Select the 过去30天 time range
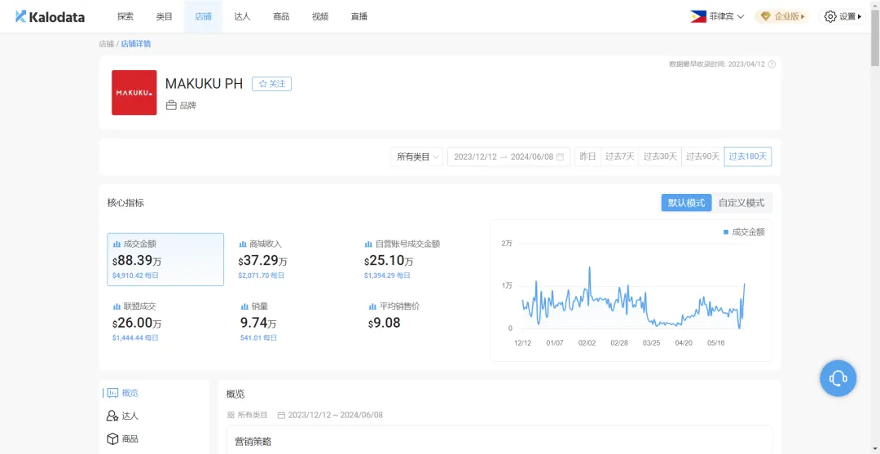The width and height of the screenshot is (880, 454). coord(660,157)
